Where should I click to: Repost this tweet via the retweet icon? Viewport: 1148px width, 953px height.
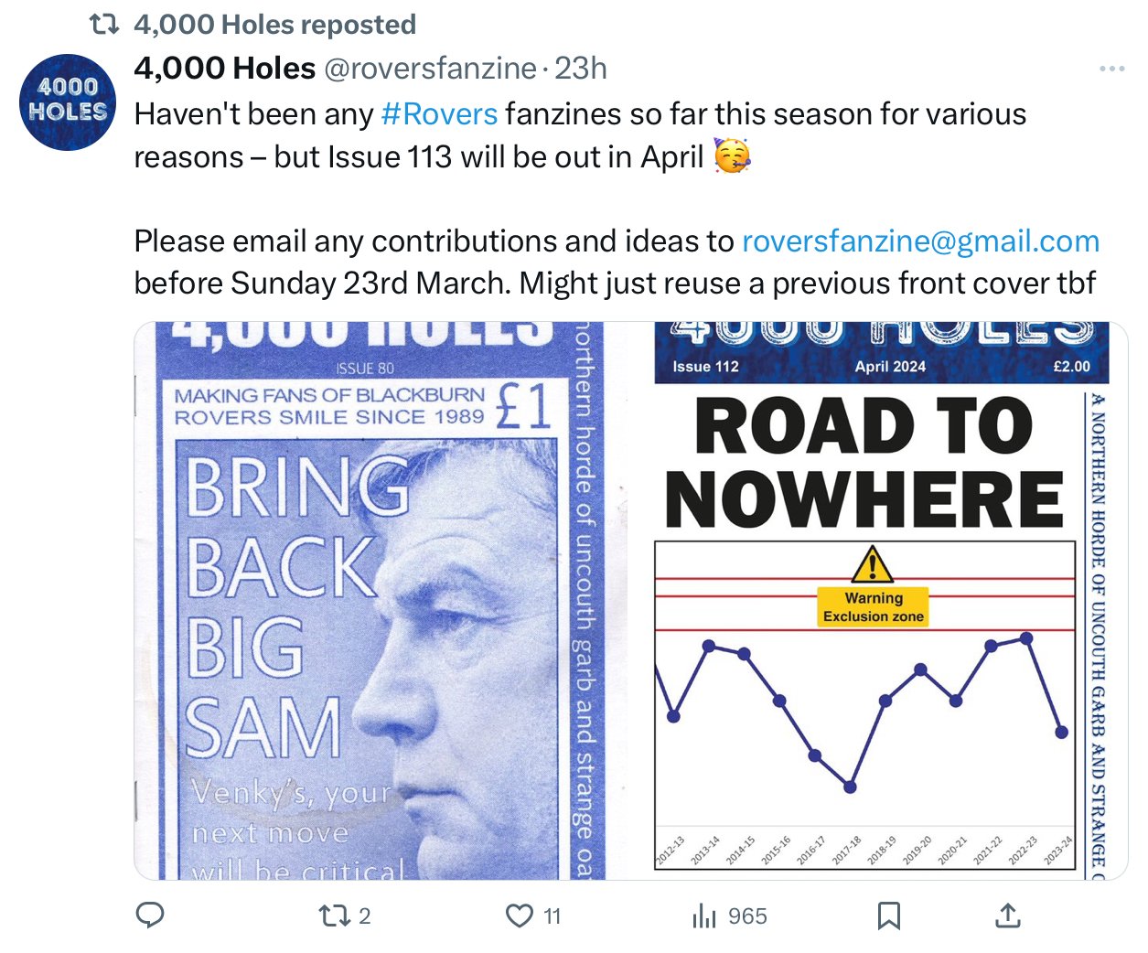pyautogui.click(x=331, y=916)
